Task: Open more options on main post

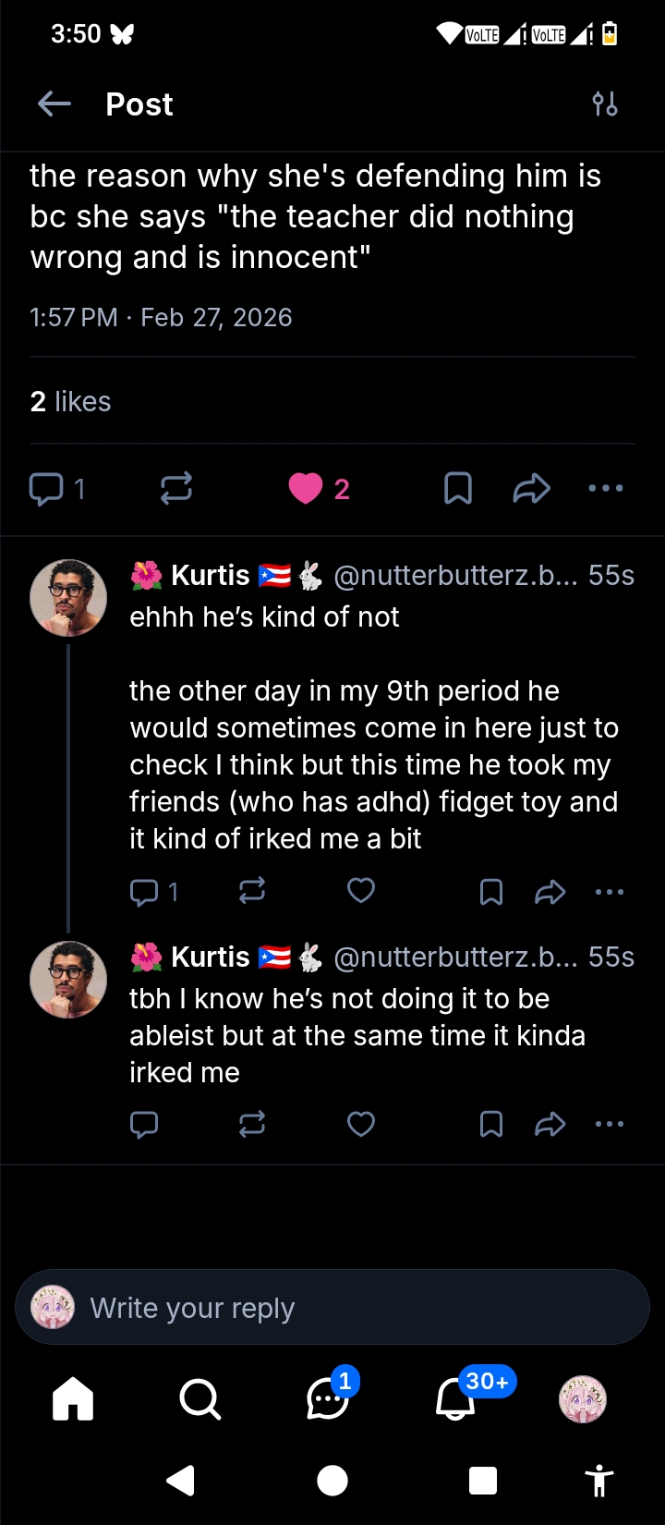Action: pos(606,488)
